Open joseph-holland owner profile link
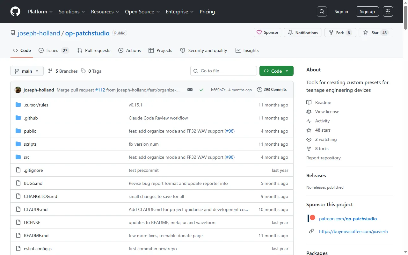 pos(39,33)
